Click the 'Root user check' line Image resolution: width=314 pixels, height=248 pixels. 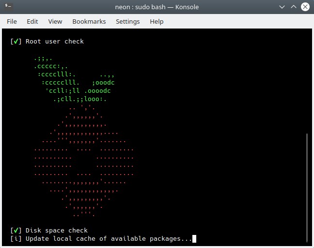tap(47, 42)
